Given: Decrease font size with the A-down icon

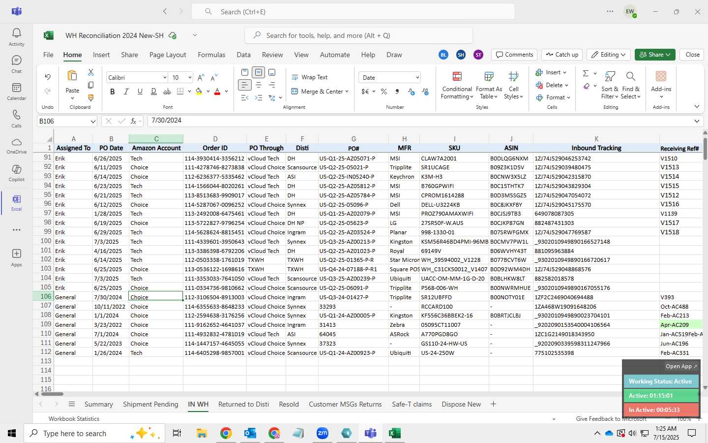Looking at the screenshot, I should [214, 78].
